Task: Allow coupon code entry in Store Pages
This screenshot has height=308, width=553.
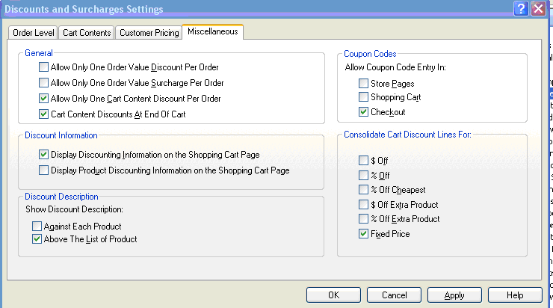Action: (x=363, y=84)
